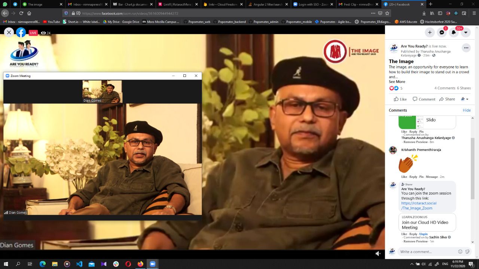Open the rotaract.social Zoom link in the comment
The height and width of the screenshot is (269, 479).
tap(418, 205)
